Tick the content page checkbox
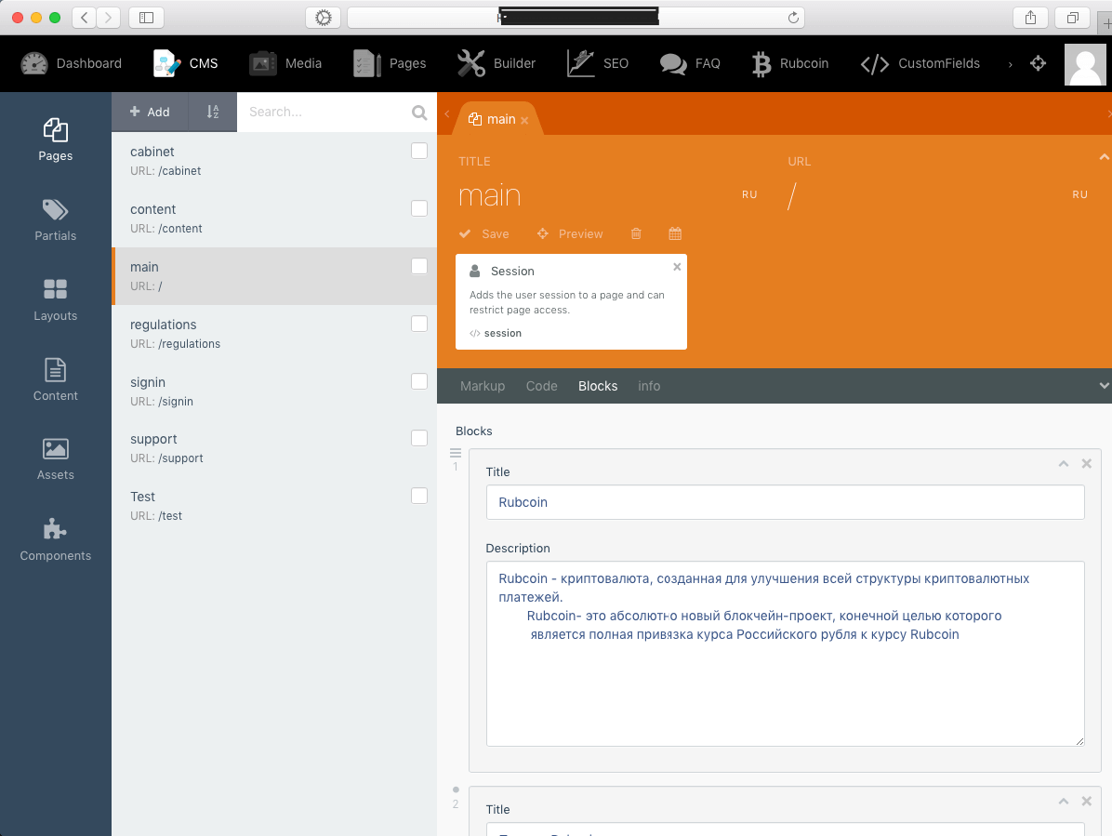Image resolution: width=1112 pixels, height=836 pixels. click(x=419, y=208)
